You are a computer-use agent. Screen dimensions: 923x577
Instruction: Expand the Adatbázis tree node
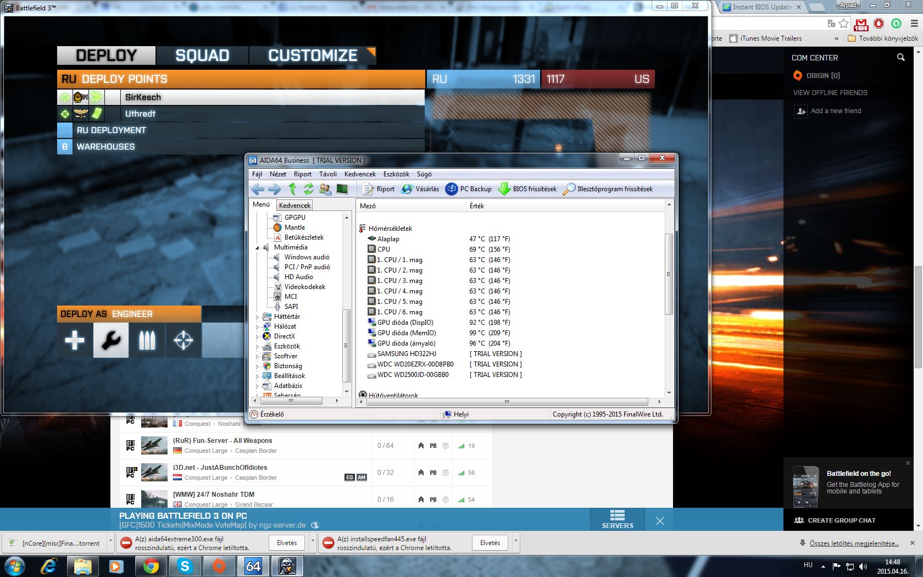[x=257, y=386]
